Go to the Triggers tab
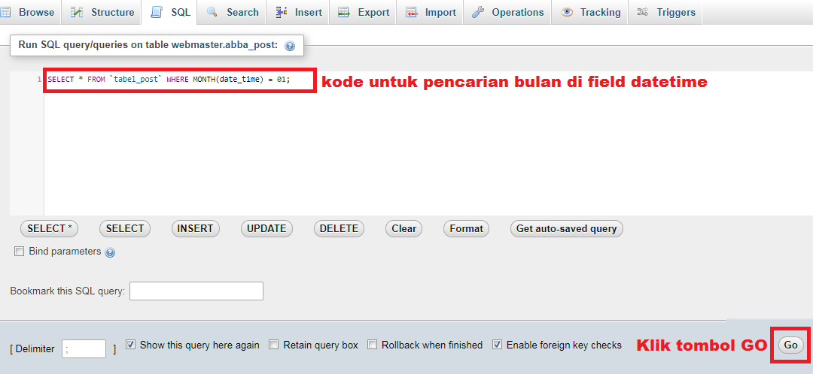 coord(665,13)
